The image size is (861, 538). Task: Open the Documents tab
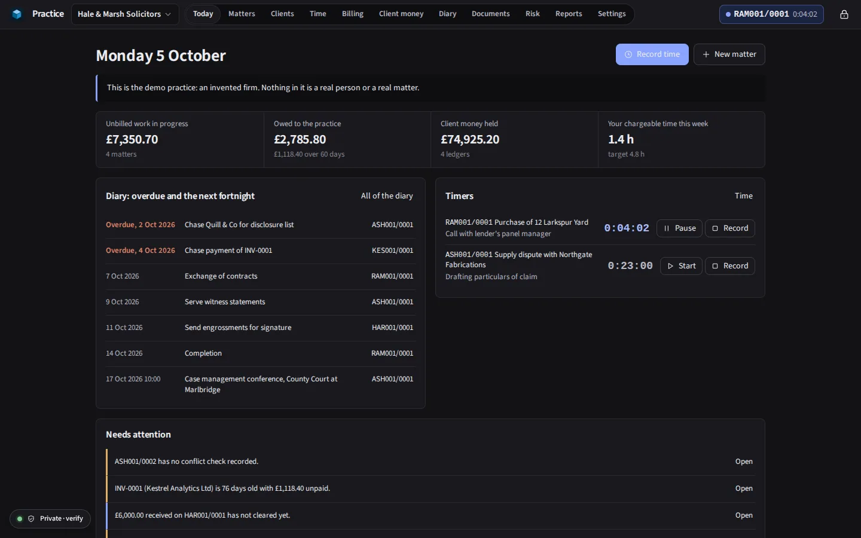491,14
